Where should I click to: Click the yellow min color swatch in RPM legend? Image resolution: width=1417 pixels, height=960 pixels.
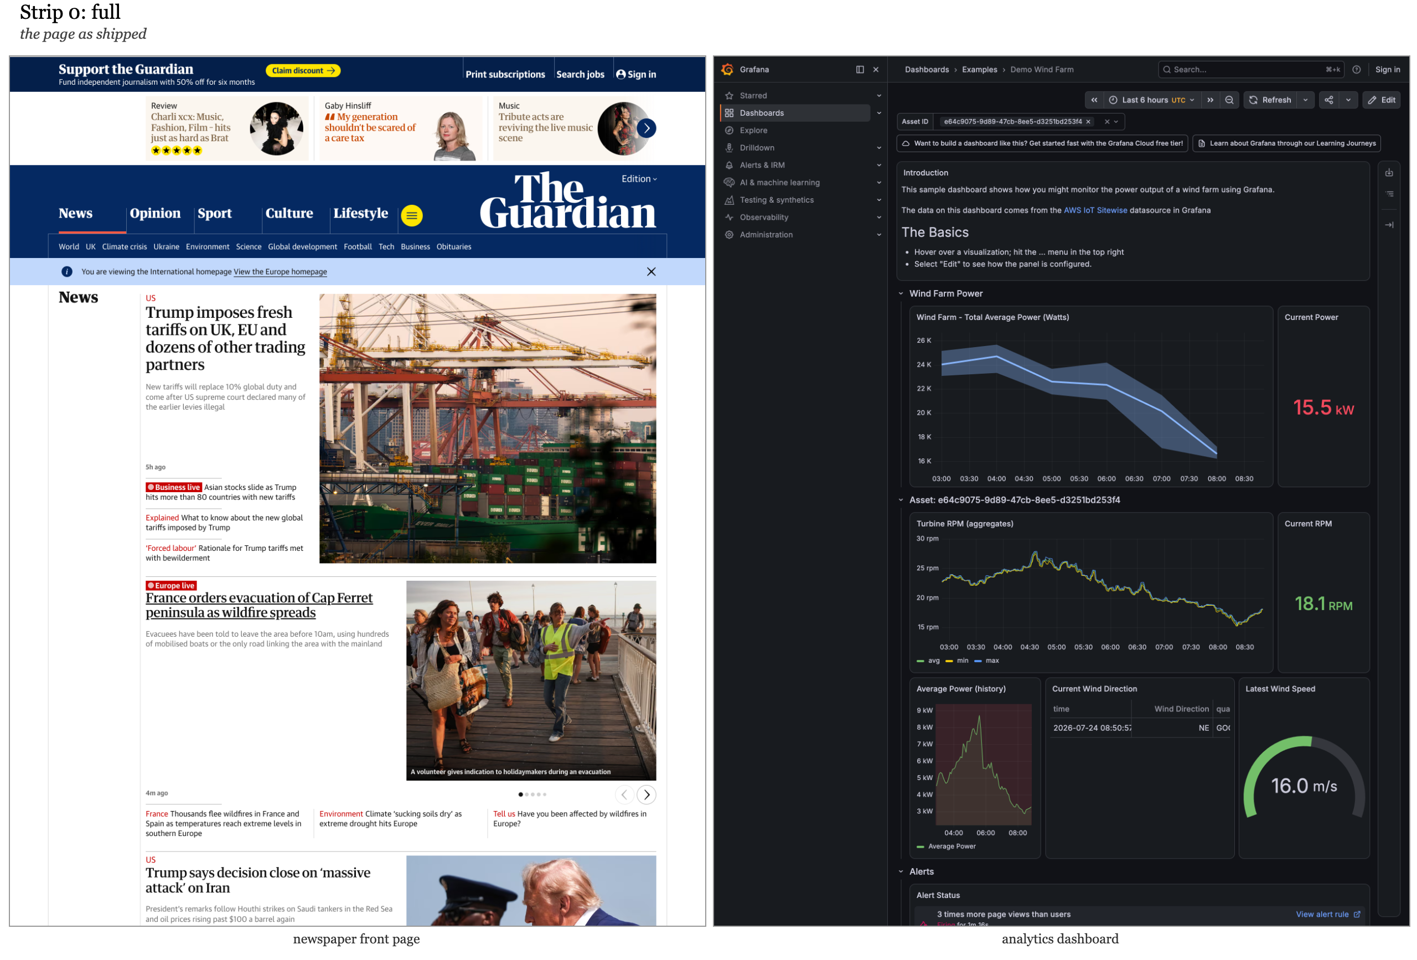tap(949, 661)
